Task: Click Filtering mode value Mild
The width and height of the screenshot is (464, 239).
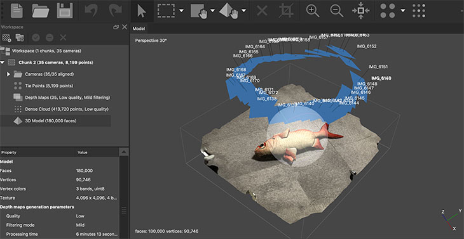Action: tap(80, 225)
